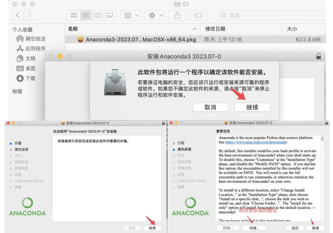Viewport: 333px width, 233px height.
Task: Click the 重要信息 text scrollbar
Action: (322, 139)
